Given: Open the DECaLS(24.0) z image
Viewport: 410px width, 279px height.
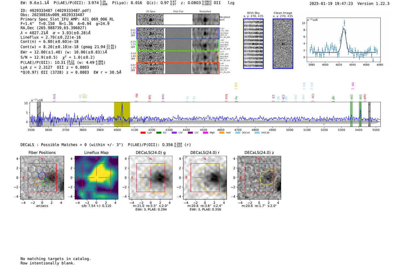Looking at the screenshot, I should point(259,178).
